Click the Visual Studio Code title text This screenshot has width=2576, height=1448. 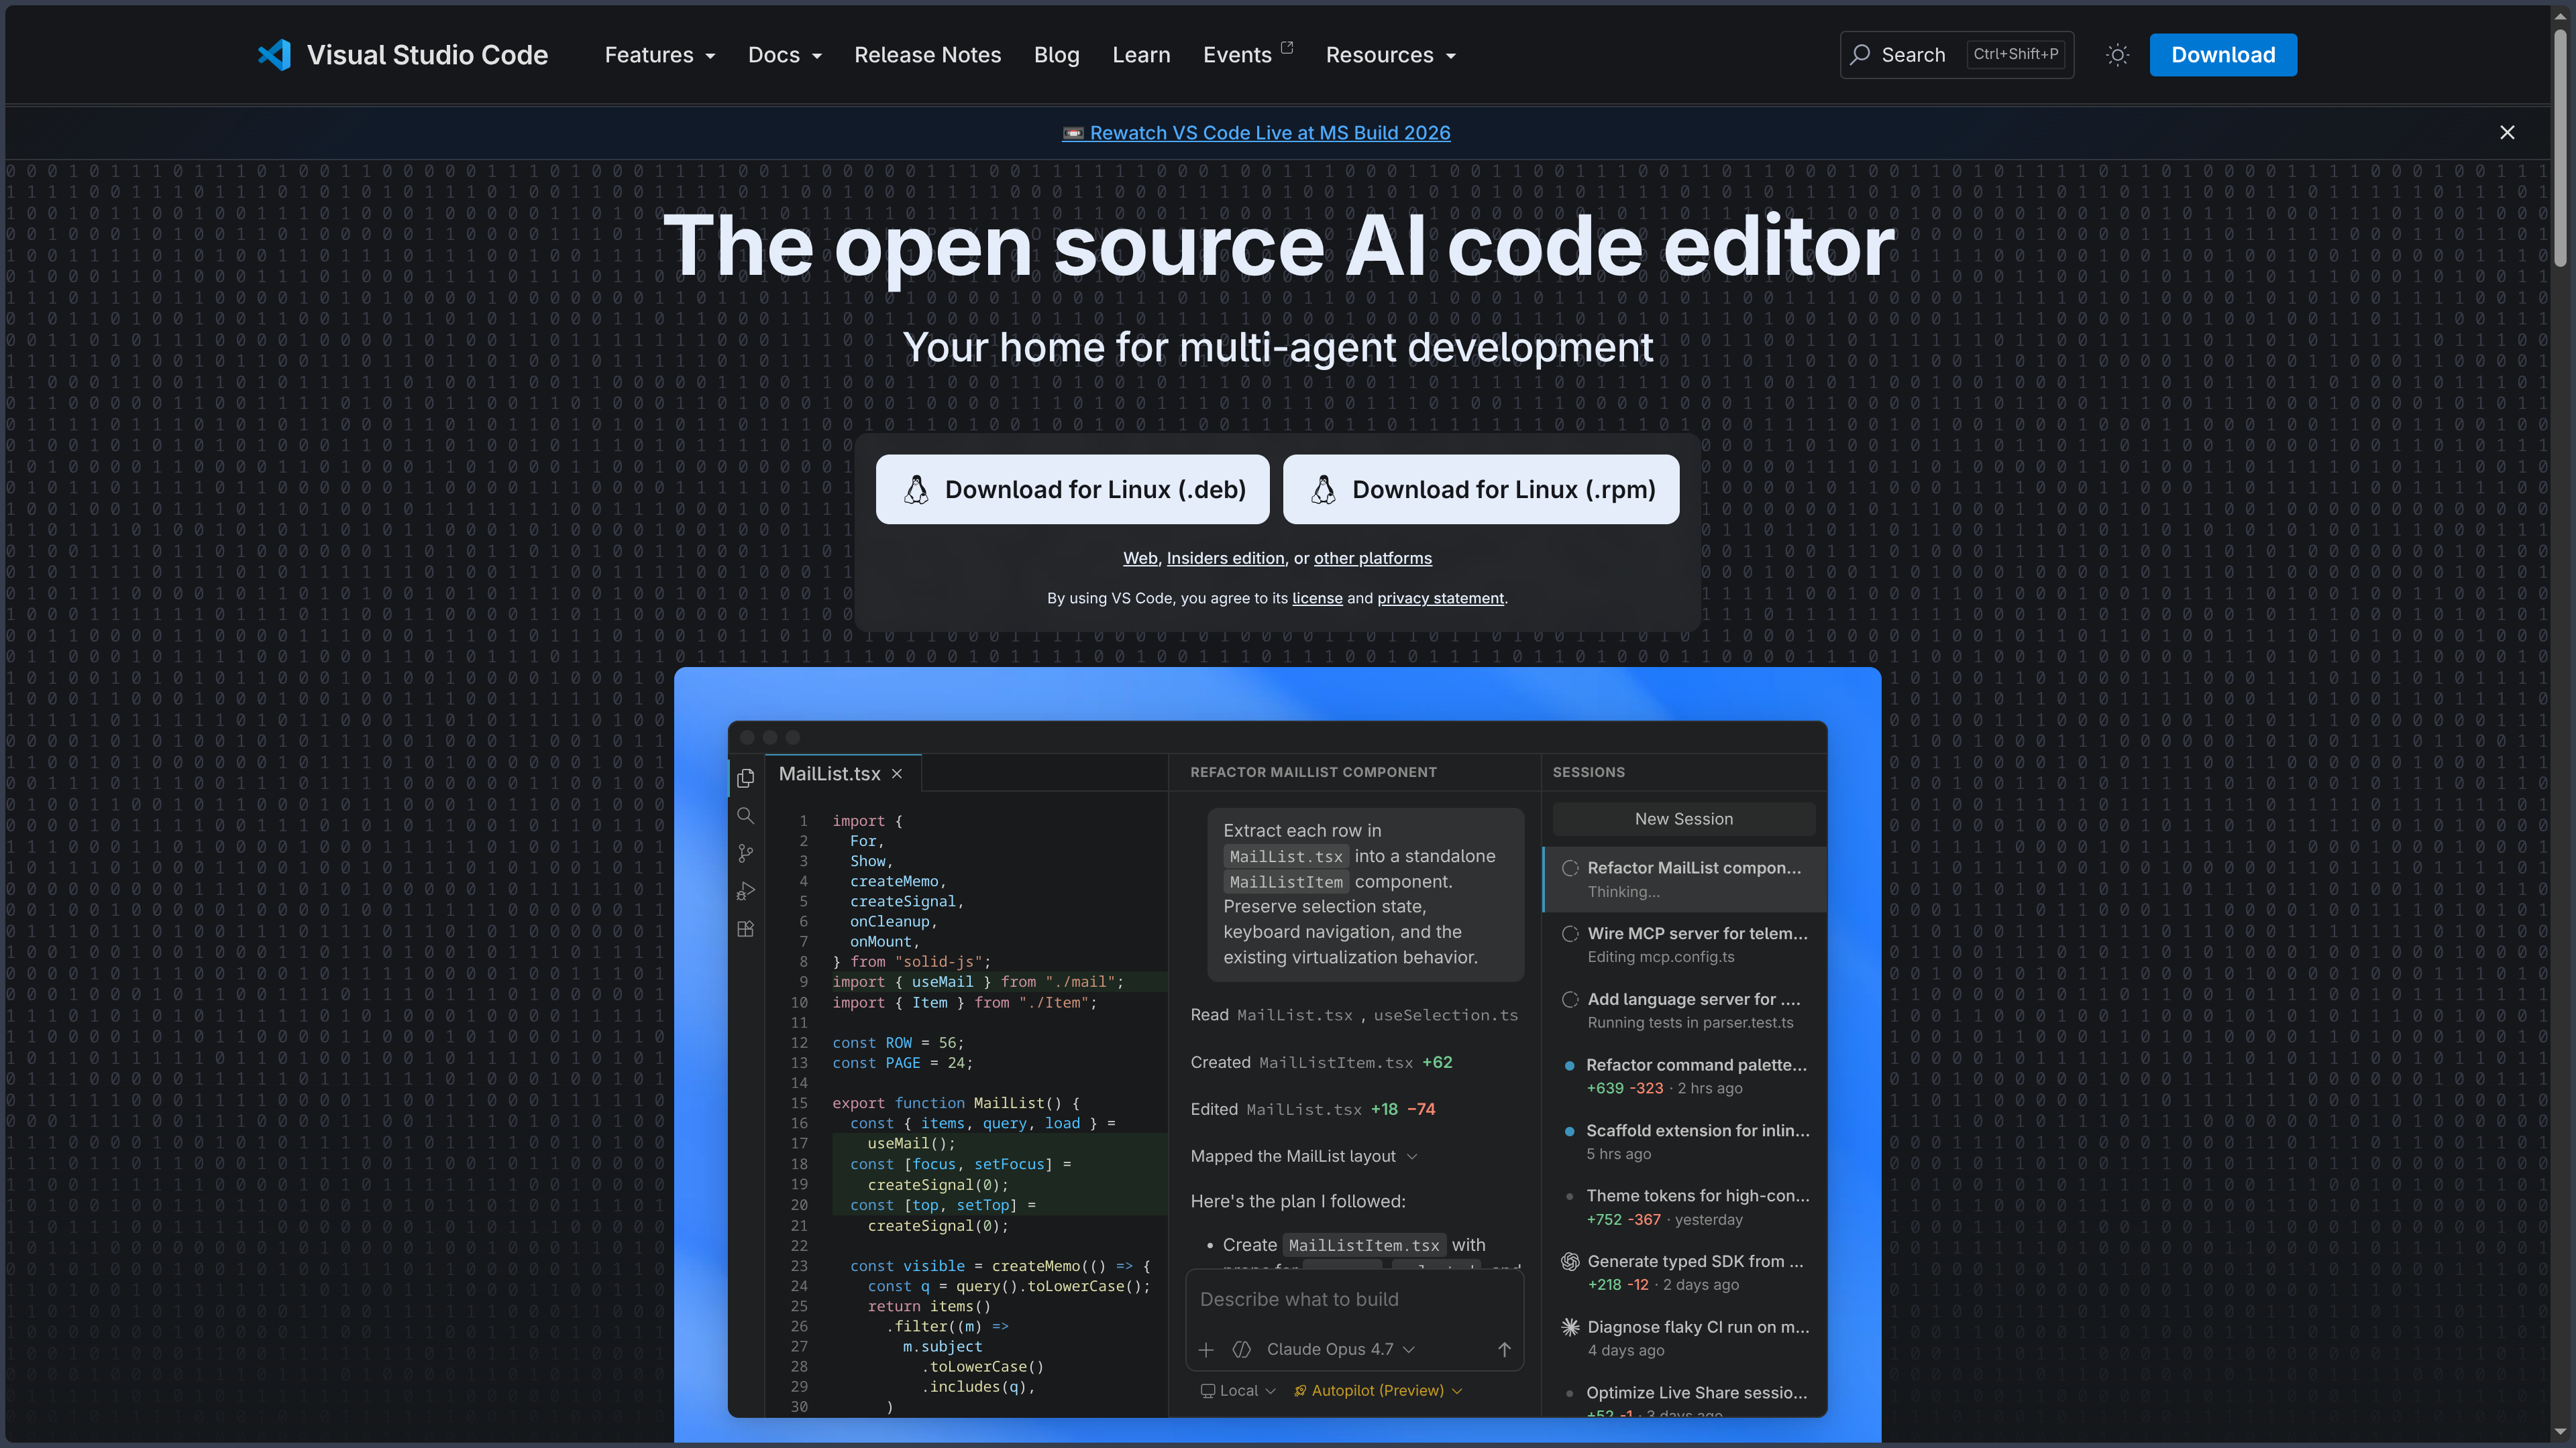point(427,55)
